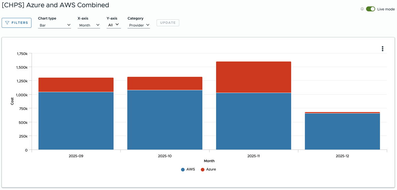Open the three-dot chart options menu

pyautogui.click(x=382, y=49)
